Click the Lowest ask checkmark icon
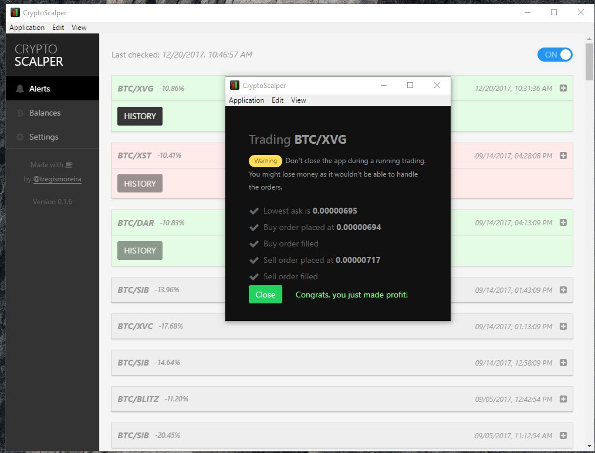Viewport: 595px width, 453px height. click(254, 211)
